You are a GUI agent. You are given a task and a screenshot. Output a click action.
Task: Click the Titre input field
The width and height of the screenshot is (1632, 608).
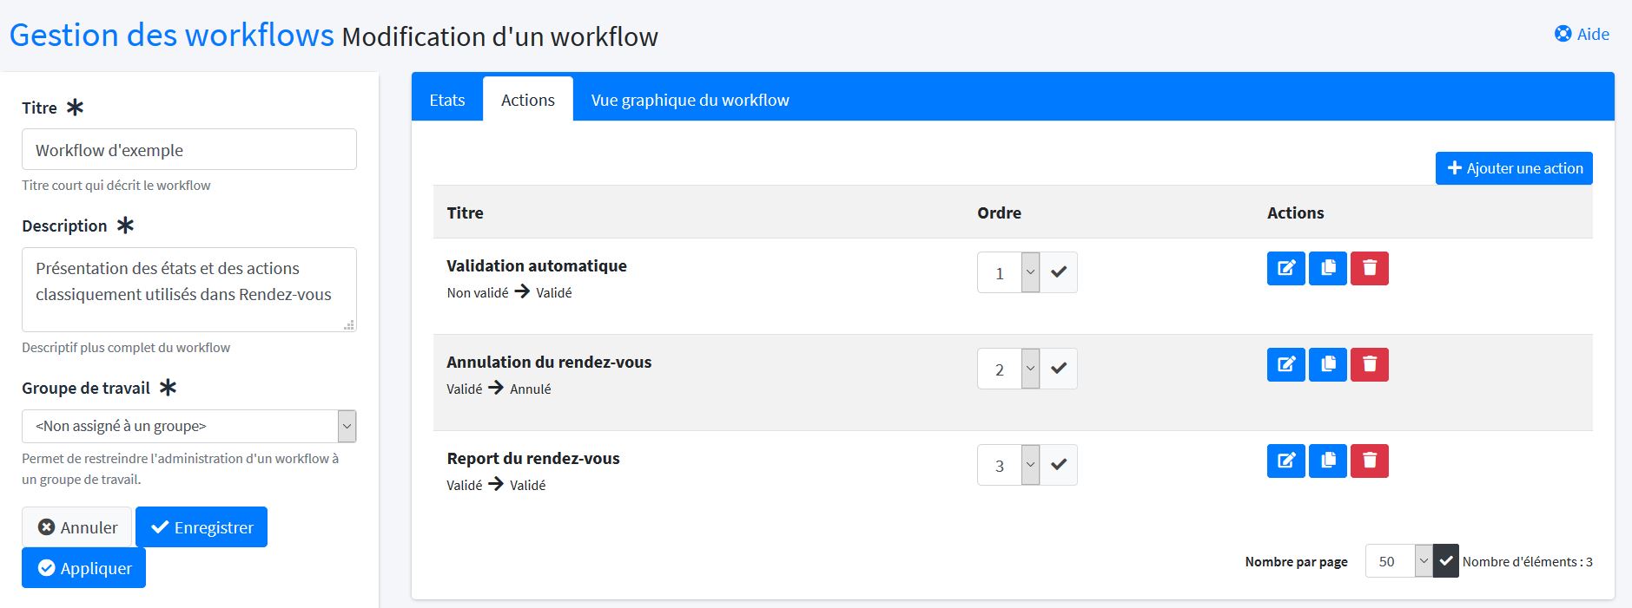tap(188, 150)
